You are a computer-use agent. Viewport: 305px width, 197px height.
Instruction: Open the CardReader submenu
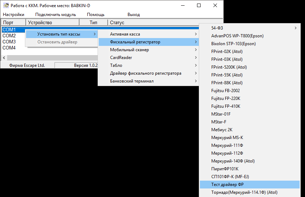[x=149, y=58]
